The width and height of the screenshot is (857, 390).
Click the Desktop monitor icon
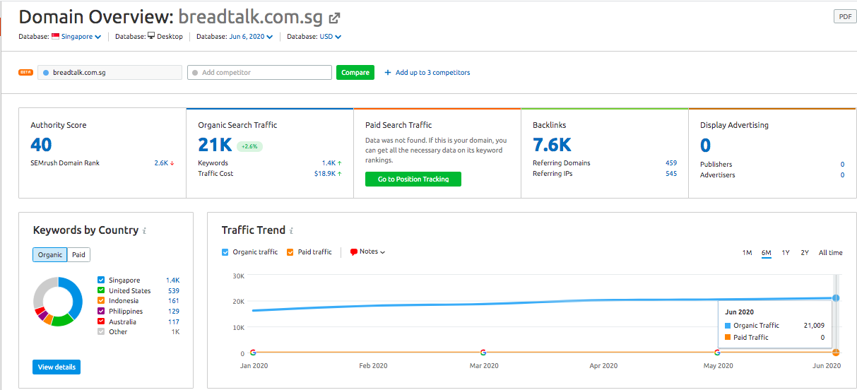(151, 37)
